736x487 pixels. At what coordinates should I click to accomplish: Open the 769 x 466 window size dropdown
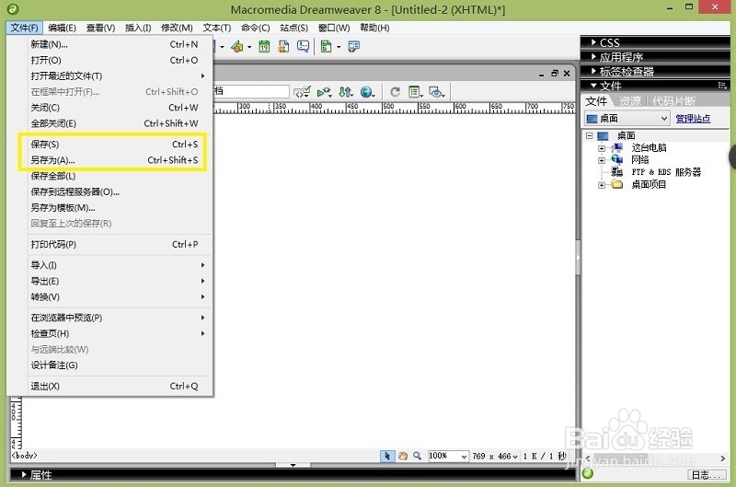pos(495,456)
